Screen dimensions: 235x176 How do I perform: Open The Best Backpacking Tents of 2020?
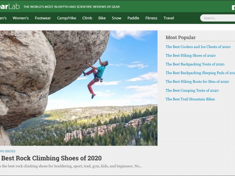point(195,64)
